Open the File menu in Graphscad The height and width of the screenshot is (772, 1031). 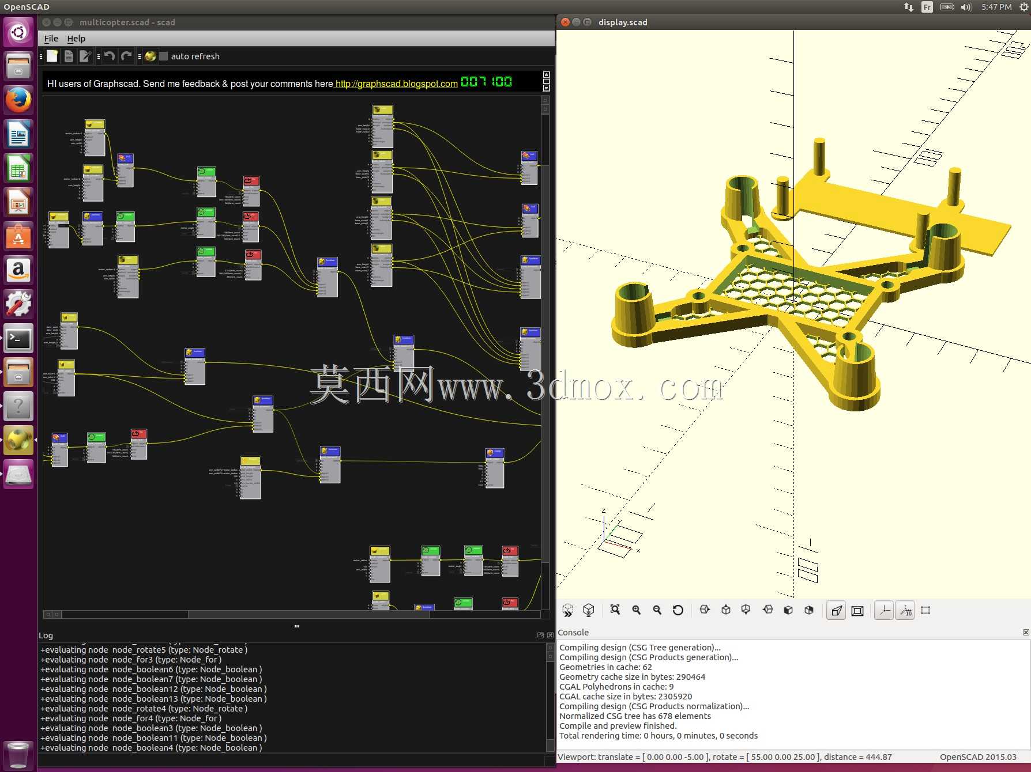[x=51, y=38]
